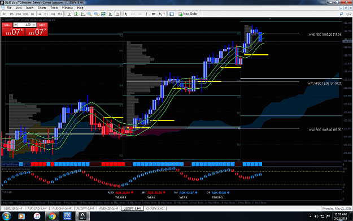
Task: Open the search magnifier in toolbar
Action: [x=341, y=14]
